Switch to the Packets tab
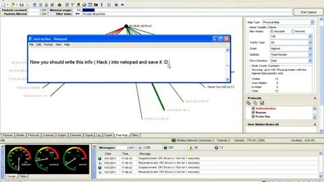Screen dimensions: 324x182 tap(8, 135)
